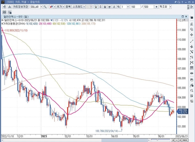Viewport: 195px width, 142px height.
Task: Click the 달러인덱스-G10 (일) pane title
Action: (x=16, y=17)
